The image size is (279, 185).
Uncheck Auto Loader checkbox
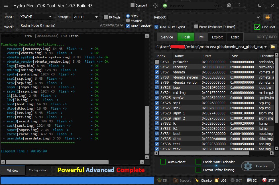(x=128, y=26)
